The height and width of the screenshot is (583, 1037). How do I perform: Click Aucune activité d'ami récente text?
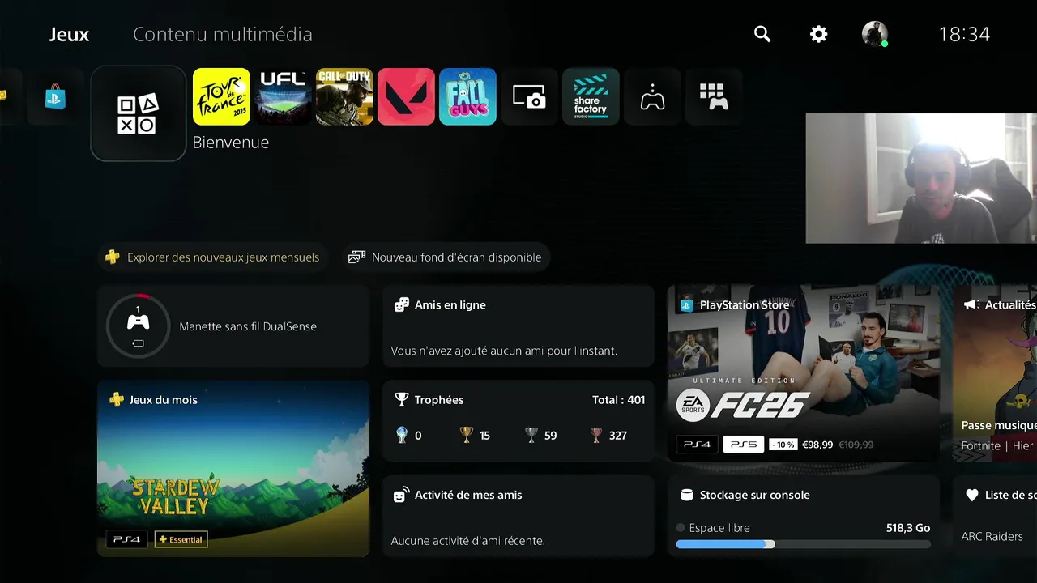pos(468,541)
